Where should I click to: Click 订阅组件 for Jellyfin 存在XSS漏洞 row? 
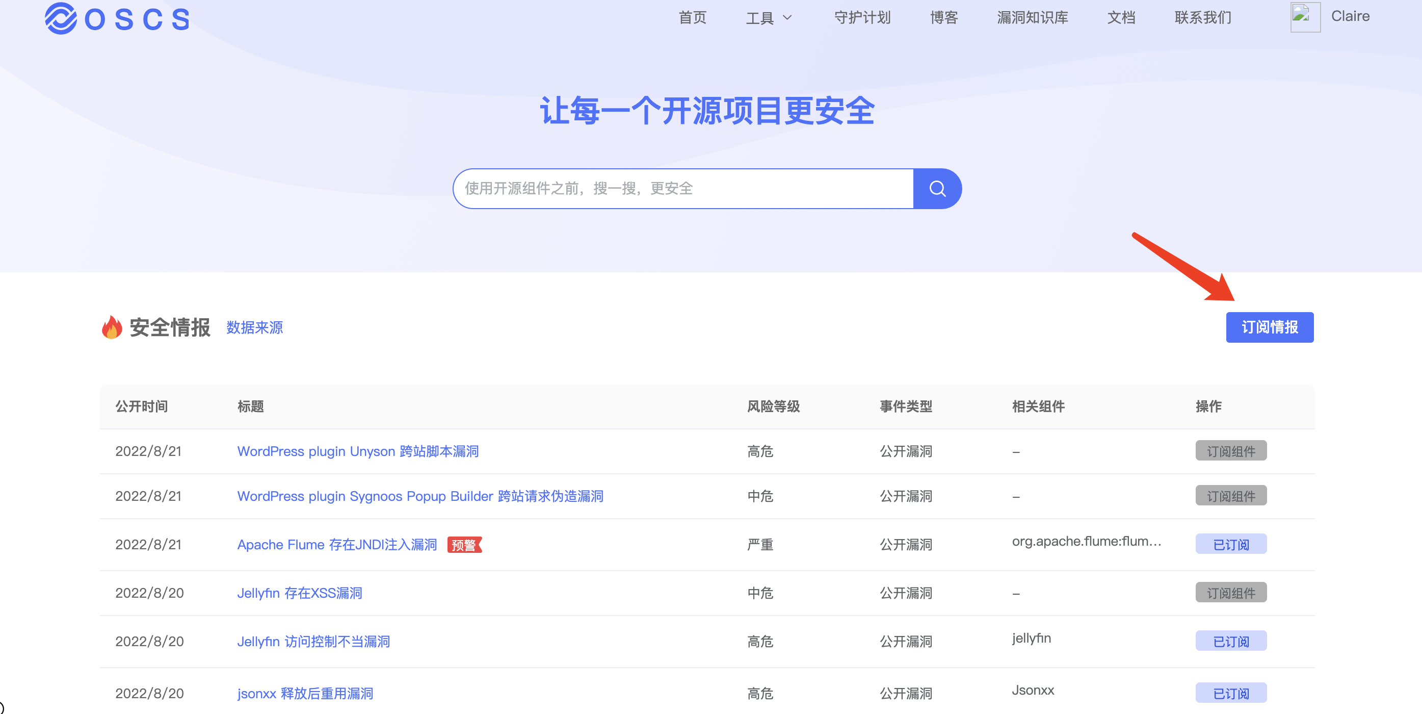coord(1230,593)
